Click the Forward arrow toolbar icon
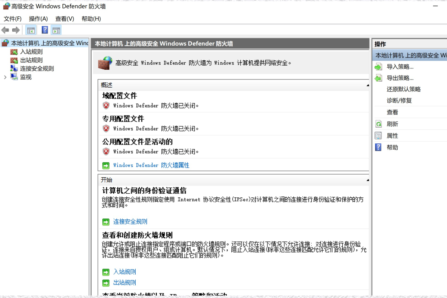The image size is (447, 298). (16, 30)
